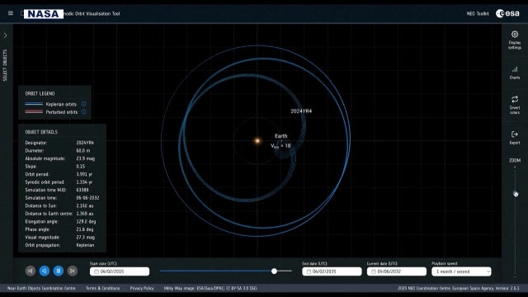Select the 2024YR4 asteroid label
Image resolution: width=528 pixels, height=297 pixels.
click(x=301, y=111)
